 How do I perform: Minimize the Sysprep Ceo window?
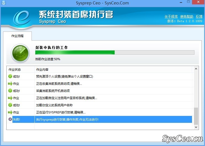pyautogui.click(x=181, y=2)
